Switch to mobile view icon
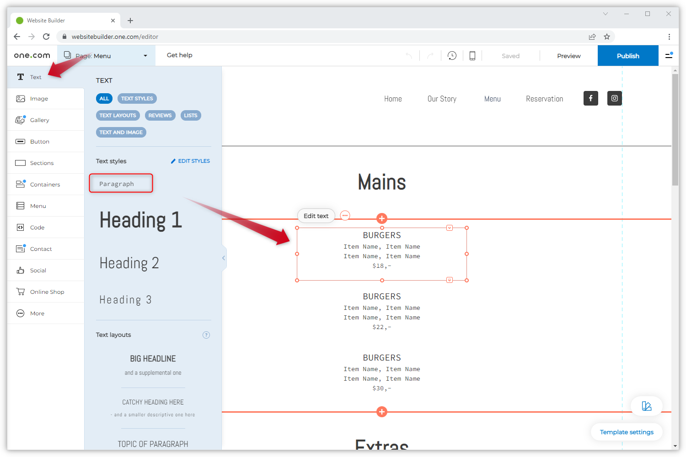This screenshot has width=686, height=457. (x=472, y=56)
